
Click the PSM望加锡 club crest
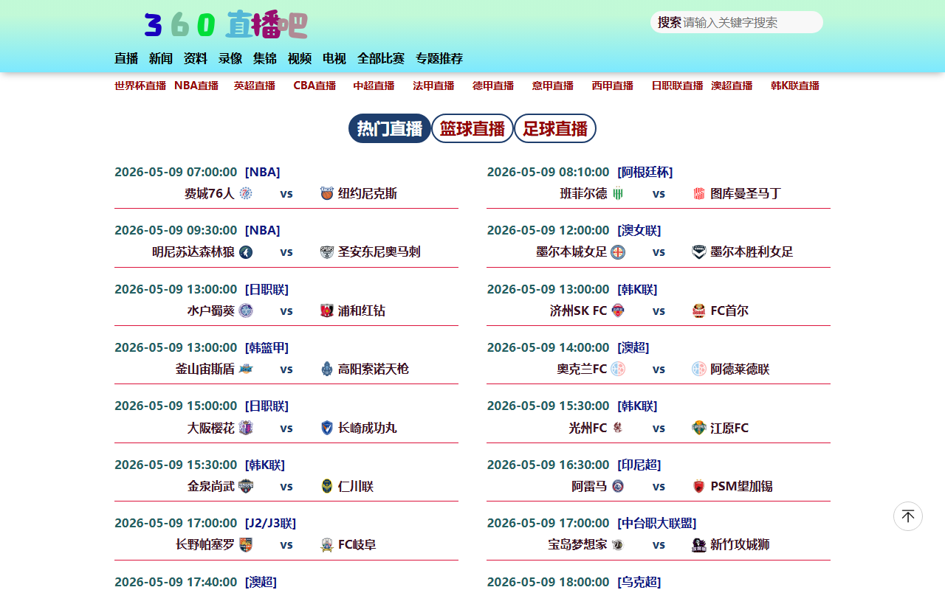699,486
